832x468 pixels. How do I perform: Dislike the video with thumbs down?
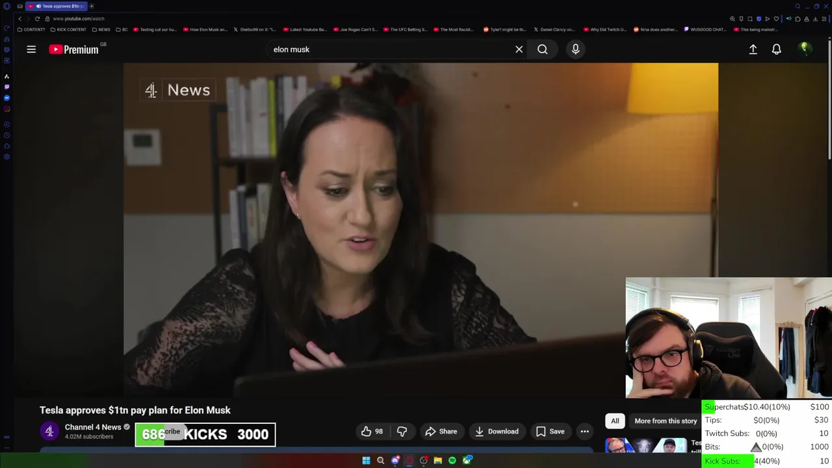(x=402, y=432)
